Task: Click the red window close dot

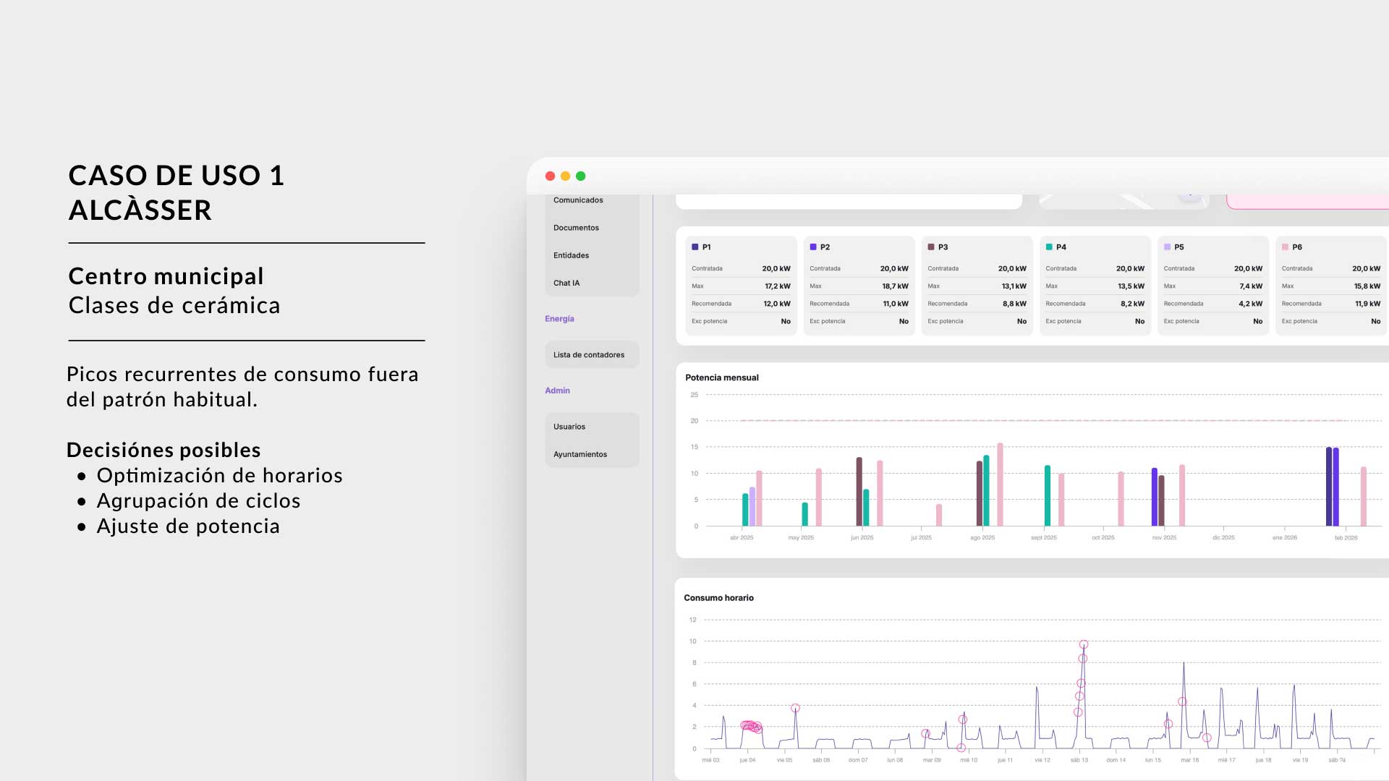Action: [x=550, y=176]
